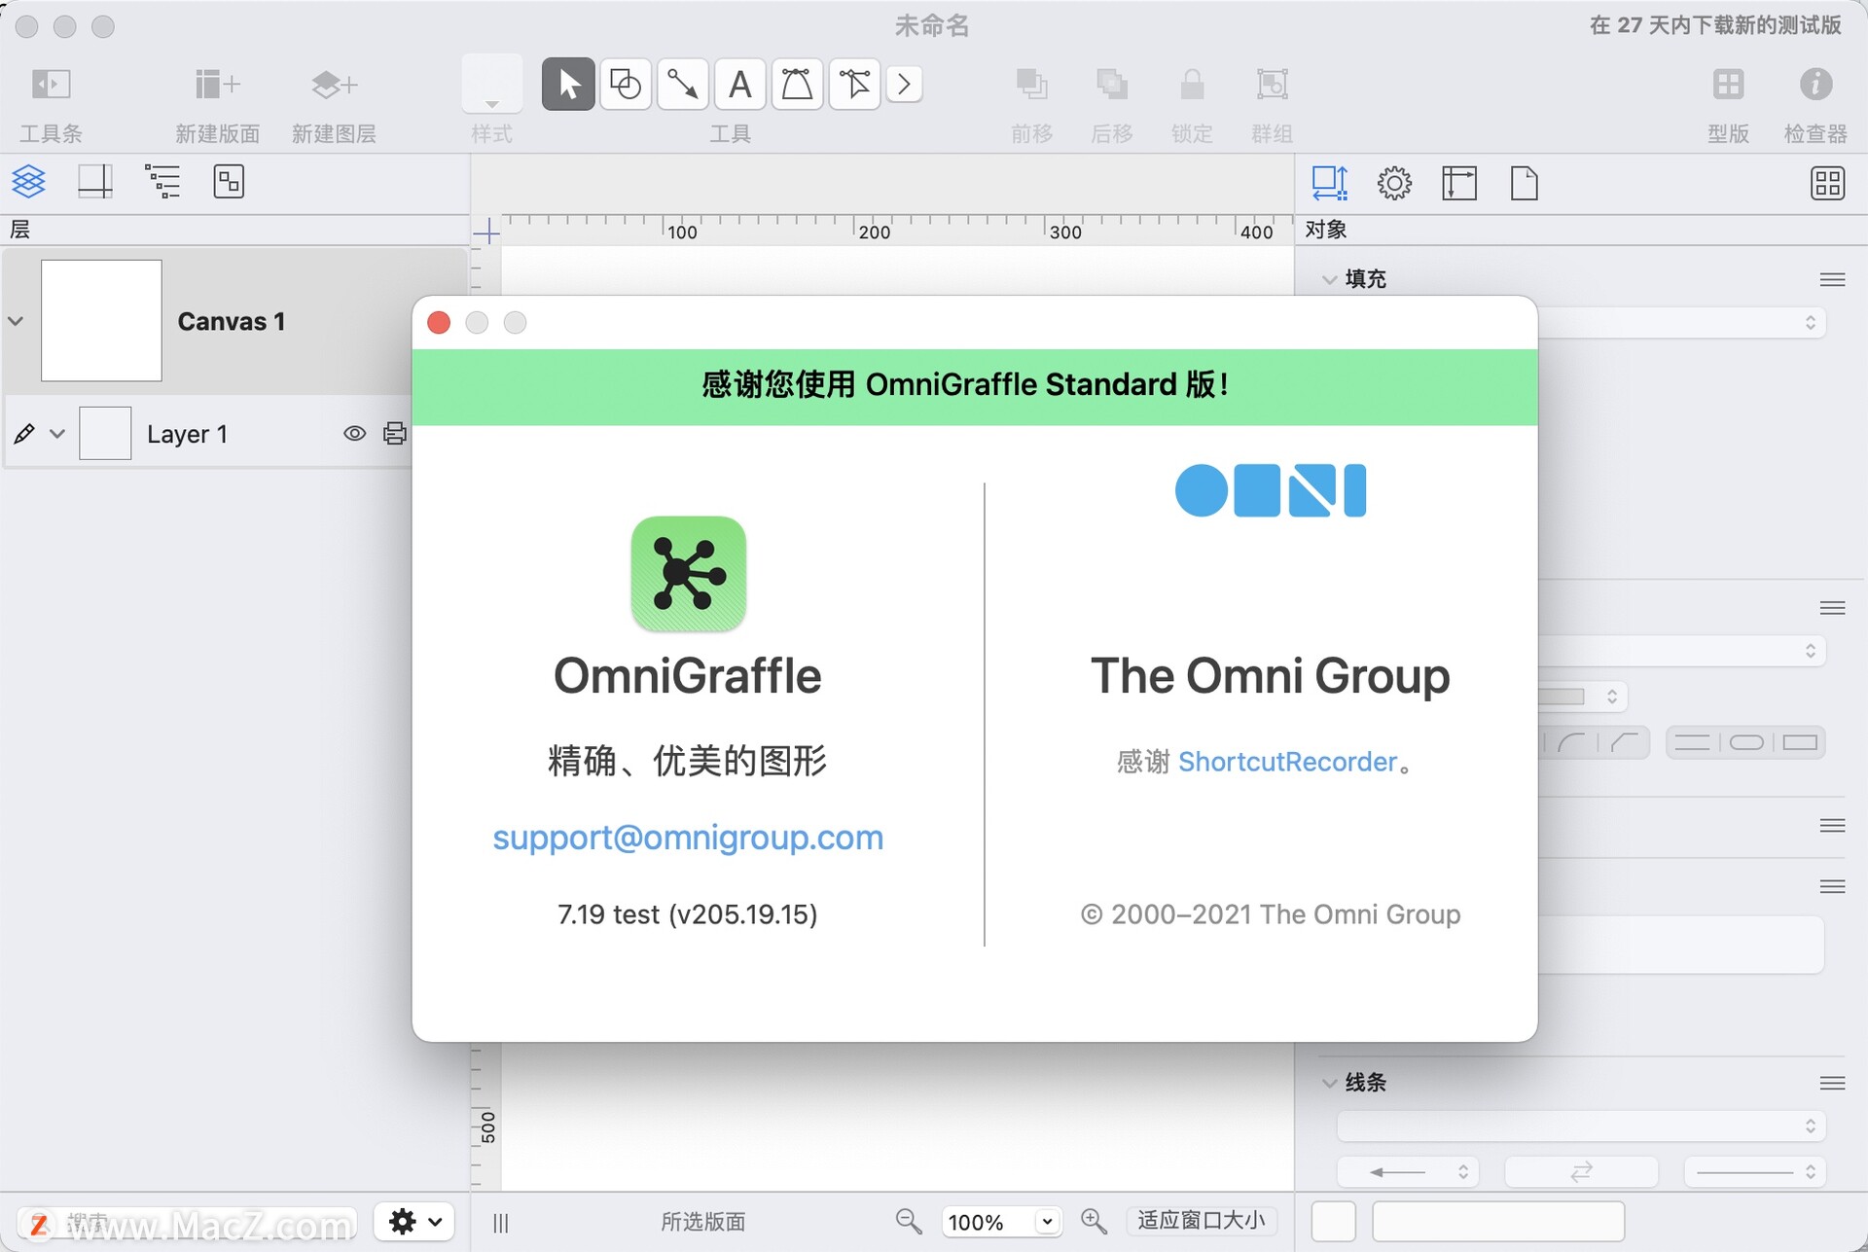Open the 线条 section options menu
1868x1252 pixels.
click(x=1832, y=1083)
